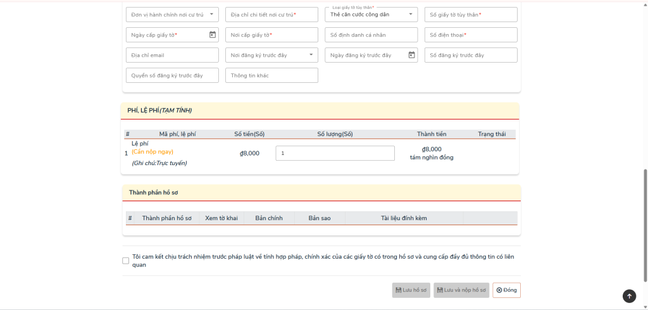
Task: Select the Số đăng ký trước đây field
Action: [x=470, y=55]
